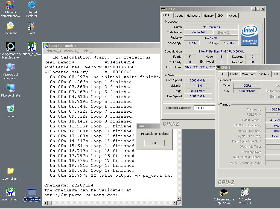The image size is (280, 210).
Task: Minimize the back CPU-Z window
Action: click(253, 9)
